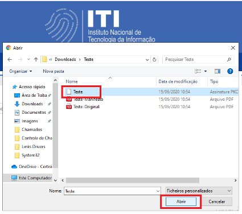Image resolution: width=242 pixels, height=214 pixels.
Task: Open the Ficheiros personalizados file type dropdown
Action: point(199,191)
